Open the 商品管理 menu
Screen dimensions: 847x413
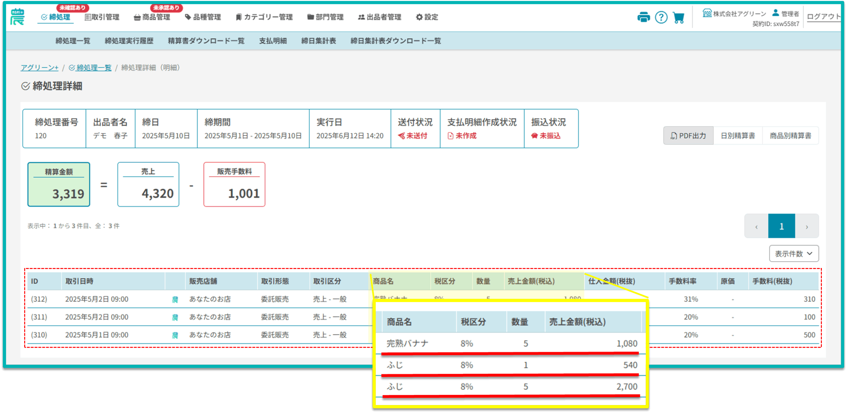tap(152, 17)
